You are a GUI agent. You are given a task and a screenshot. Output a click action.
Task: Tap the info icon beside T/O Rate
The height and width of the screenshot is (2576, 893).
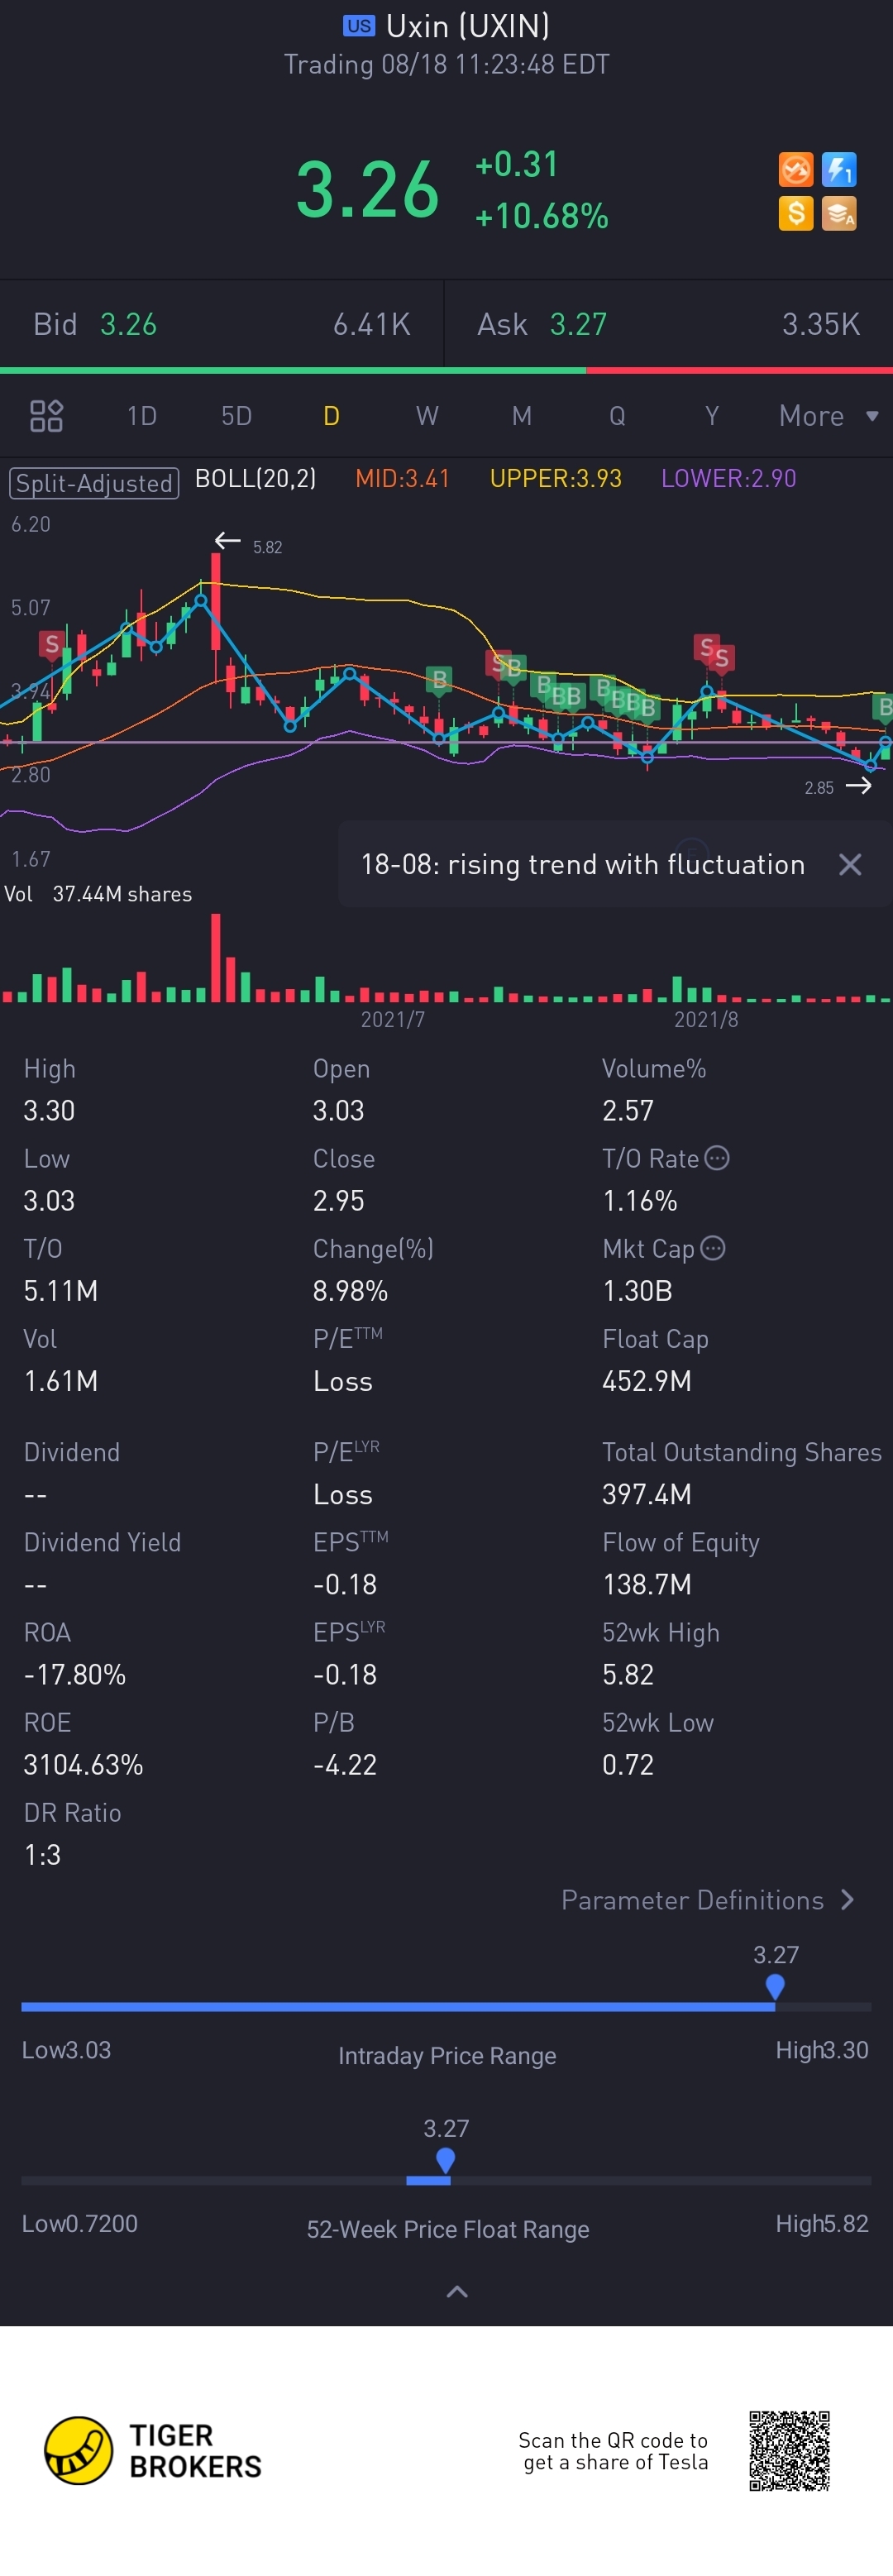click(x=717, y=1158)
